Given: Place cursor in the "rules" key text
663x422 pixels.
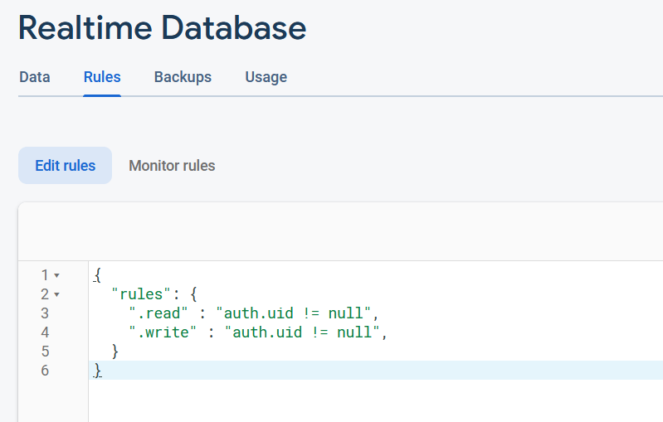Looking at the screenshot, I should 141,294.
